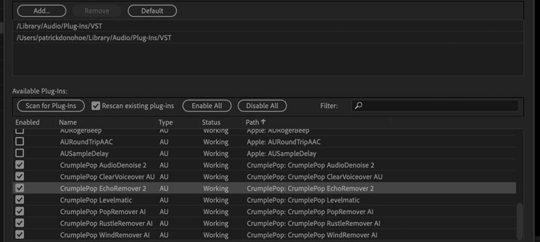540x242 pixels.
Task: Select the AURoundTripAAC name cell
Action: click(86, 142)
